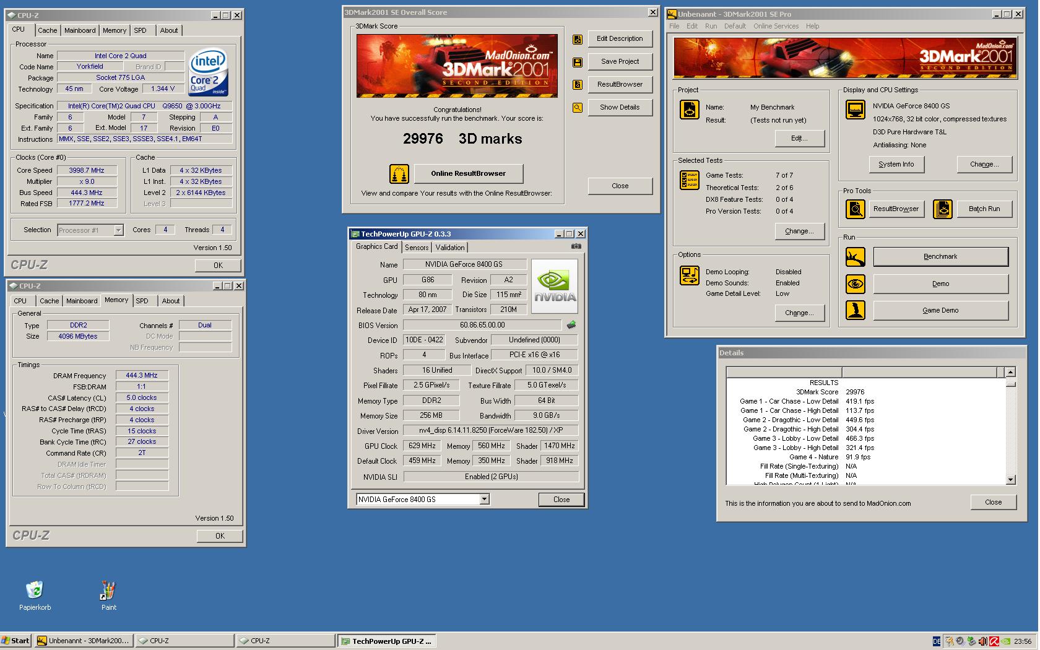
Task: Open the Processor #1 selection dropdown in CPU-Z
Action: 90,230
